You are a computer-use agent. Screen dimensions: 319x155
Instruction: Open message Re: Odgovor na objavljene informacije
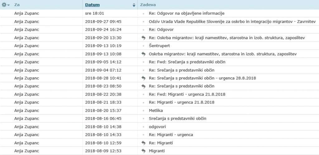187,13
